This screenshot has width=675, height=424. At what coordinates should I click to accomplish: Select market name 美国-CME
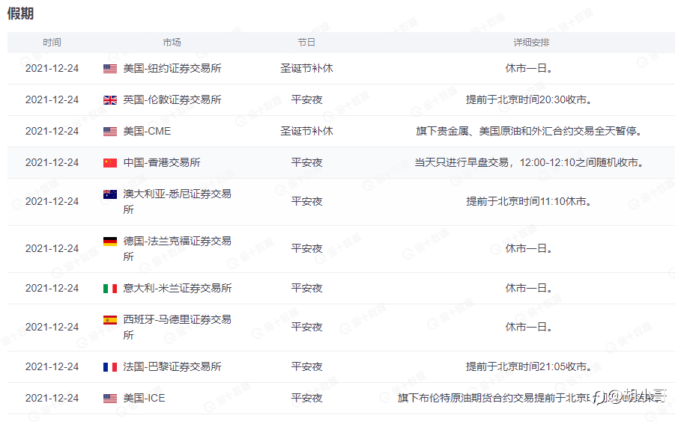point(147,131)
